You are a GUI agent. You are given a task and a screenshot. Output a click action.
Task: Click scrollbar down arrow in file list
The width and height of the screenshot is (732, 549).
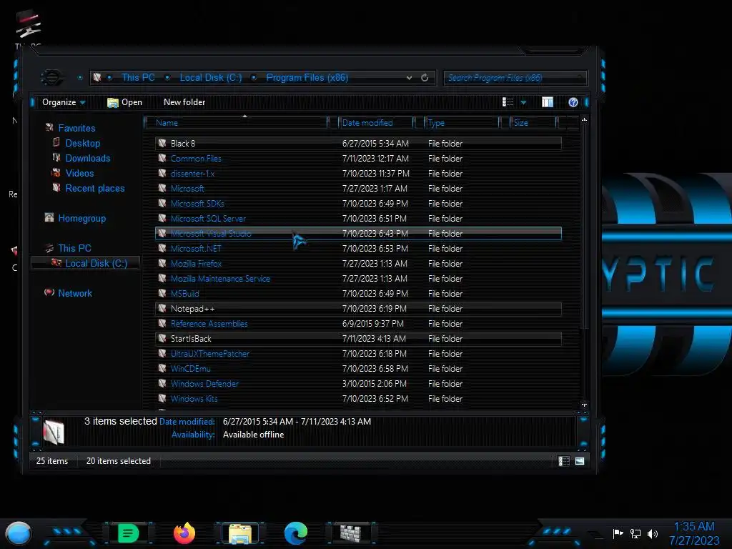pyautogui.click(x=584, y=405)
